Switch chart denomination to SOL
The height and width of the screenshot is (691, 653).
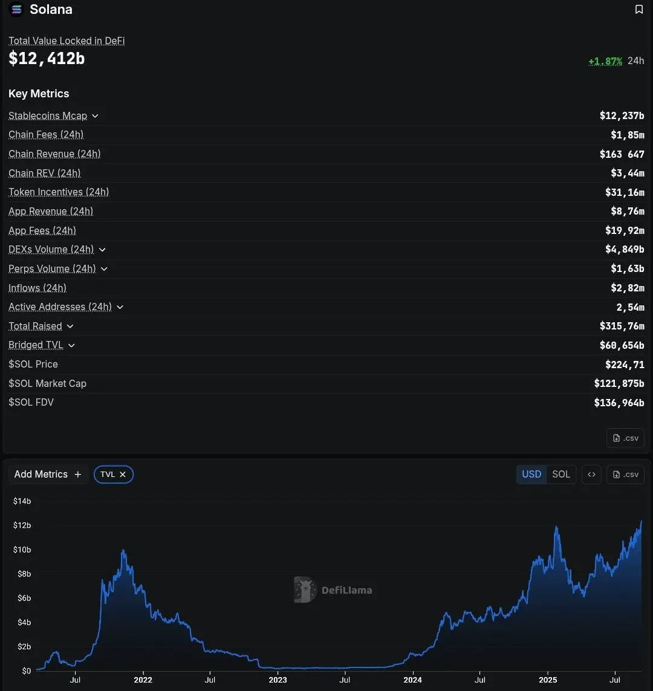[x=561, y=474]
